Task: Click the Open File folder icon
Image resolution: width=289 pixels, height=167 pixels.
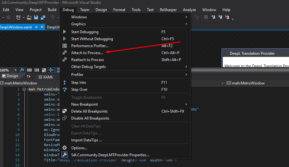Action: (x=29, y=17)
